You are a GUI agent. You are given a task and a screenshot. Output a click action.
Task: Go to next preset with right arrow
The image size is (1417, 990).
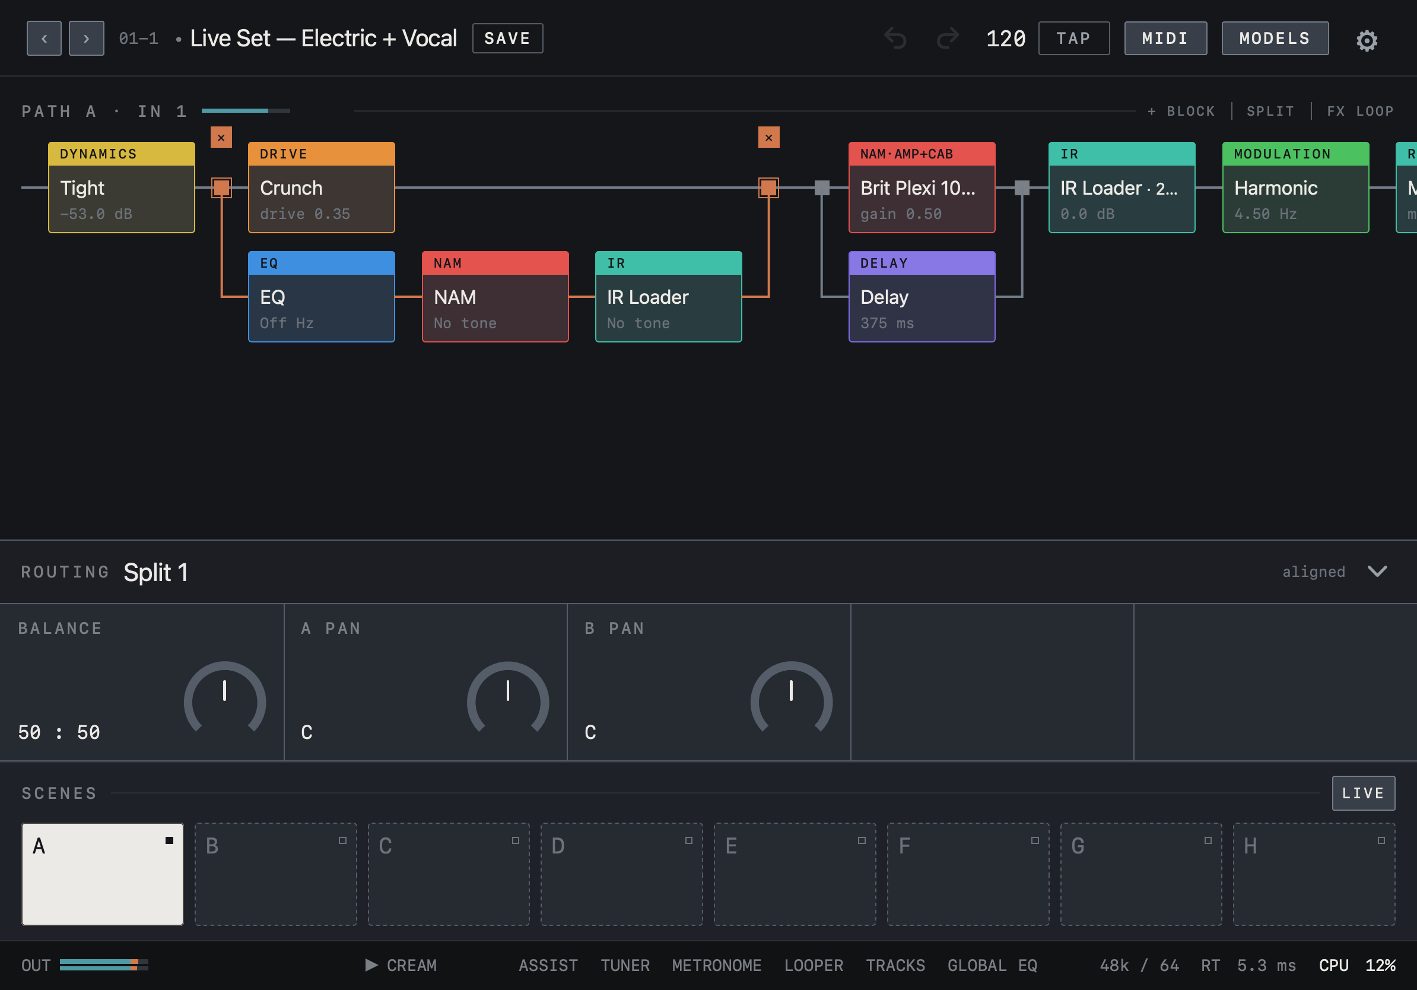pyautogui.click(x=87, y=38)
